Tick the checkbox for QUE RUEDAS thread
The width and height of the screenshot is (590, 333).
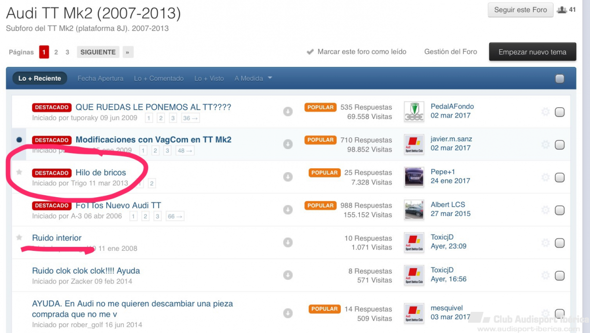click(x=560, y=112)
